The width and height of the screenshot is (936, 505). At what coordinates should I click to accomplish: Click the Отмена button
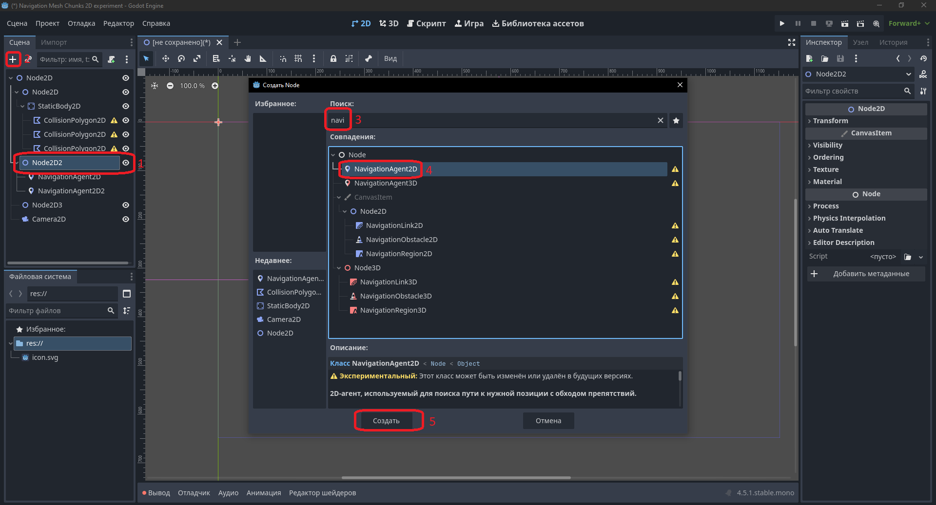tap(548, 421)
